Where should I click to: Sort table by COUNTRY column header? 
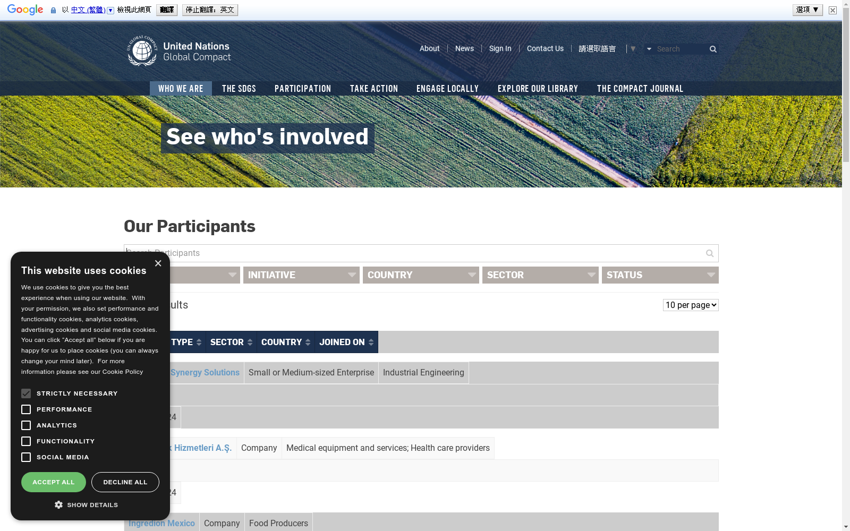(x=286, y=342)
